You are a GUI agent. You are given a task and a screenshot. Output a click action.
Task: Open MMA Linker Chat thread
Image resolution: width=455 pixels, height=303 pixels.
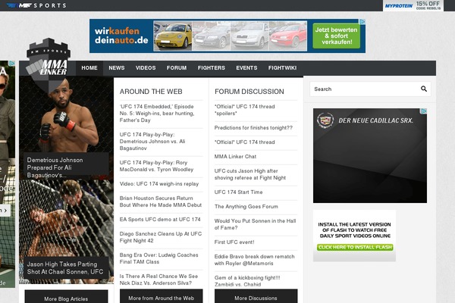tap(235, 157)
